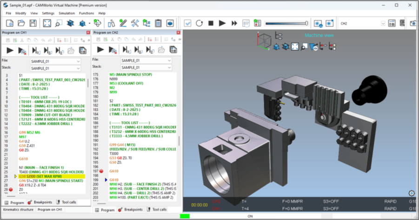Switch to CH2 Tool calls tab
Viewport: 419px width, 220px height.
157,210
